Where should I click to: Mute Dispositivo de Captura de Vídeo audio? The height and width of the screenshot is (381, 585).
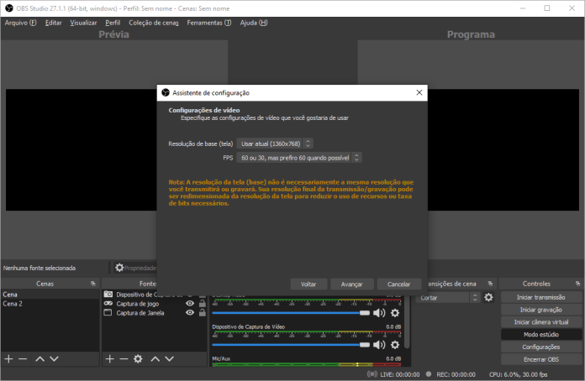coord(379,345)
